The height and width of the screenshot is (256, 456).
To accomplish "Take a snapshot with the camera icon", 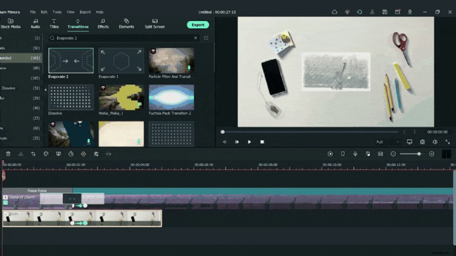I will [x=422, y=142].
